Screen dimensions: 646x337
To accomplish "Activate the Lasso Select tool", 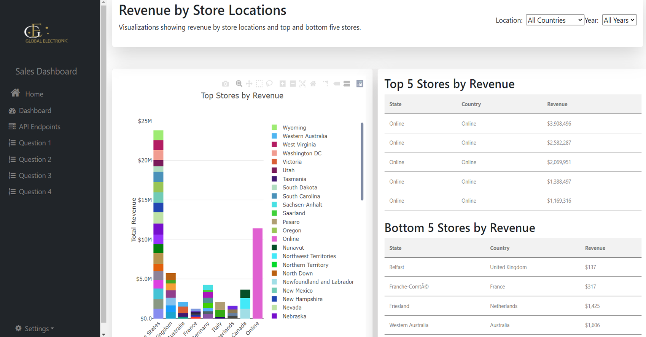I will pyautogui.click(x=269, y=84).
